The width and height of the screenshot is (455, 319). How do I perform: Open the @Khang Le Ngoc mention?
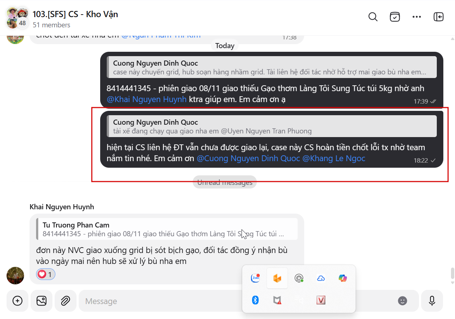334,158
